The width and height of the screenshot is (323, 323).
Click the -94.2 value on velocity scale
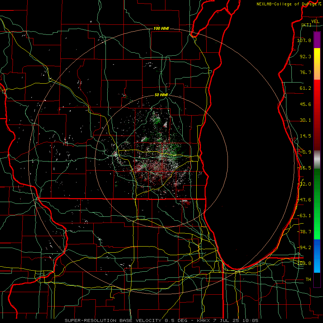pyautogui.click(x=304, y=248)
